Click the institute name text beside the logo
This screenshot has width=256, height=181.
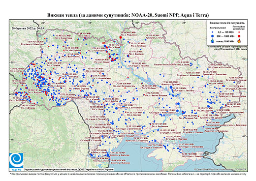coord(69,170)
